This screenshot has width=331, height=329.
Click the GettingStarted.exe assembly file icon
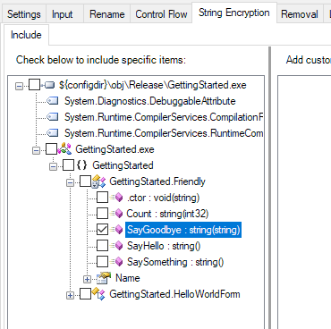pos(48,86)
